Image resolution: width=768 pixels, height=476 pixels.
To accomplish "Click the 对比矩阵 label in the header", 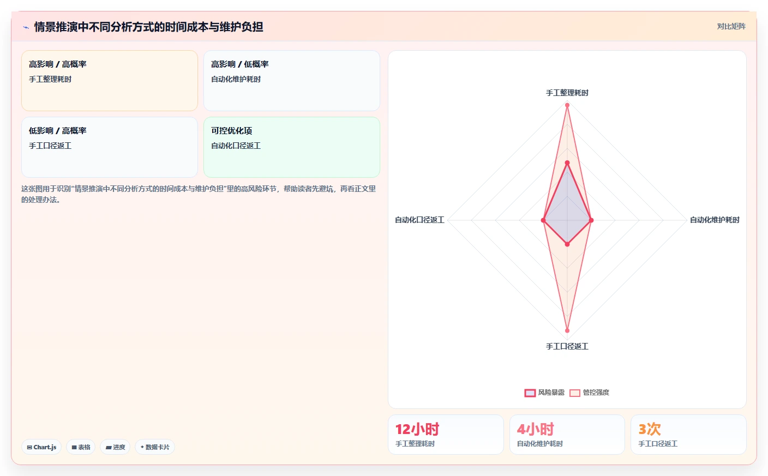I will pyautogui.click(x=731, y=26).
